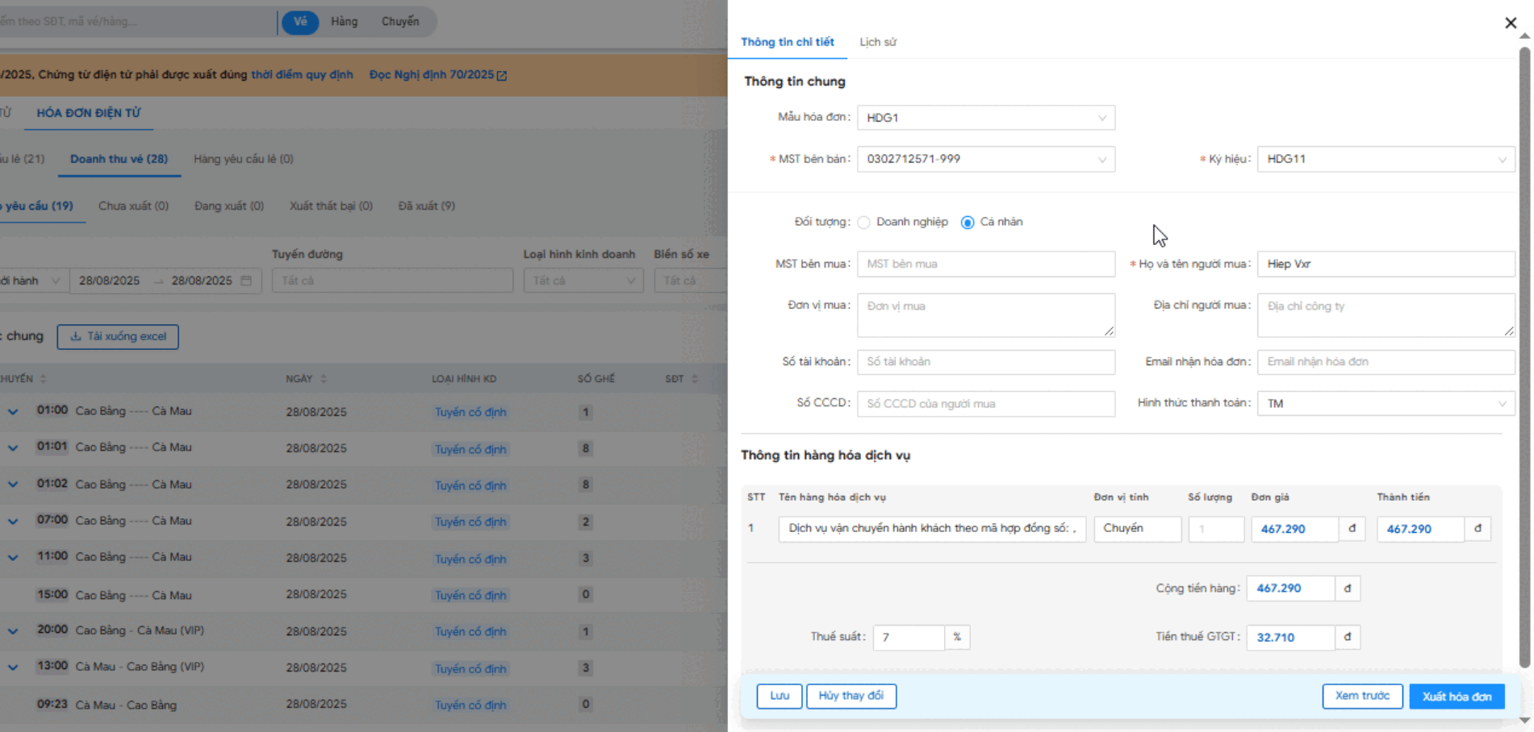1534x732 pixels.
Task: Open the calendar icon in date range
Action: pos(247,281)
